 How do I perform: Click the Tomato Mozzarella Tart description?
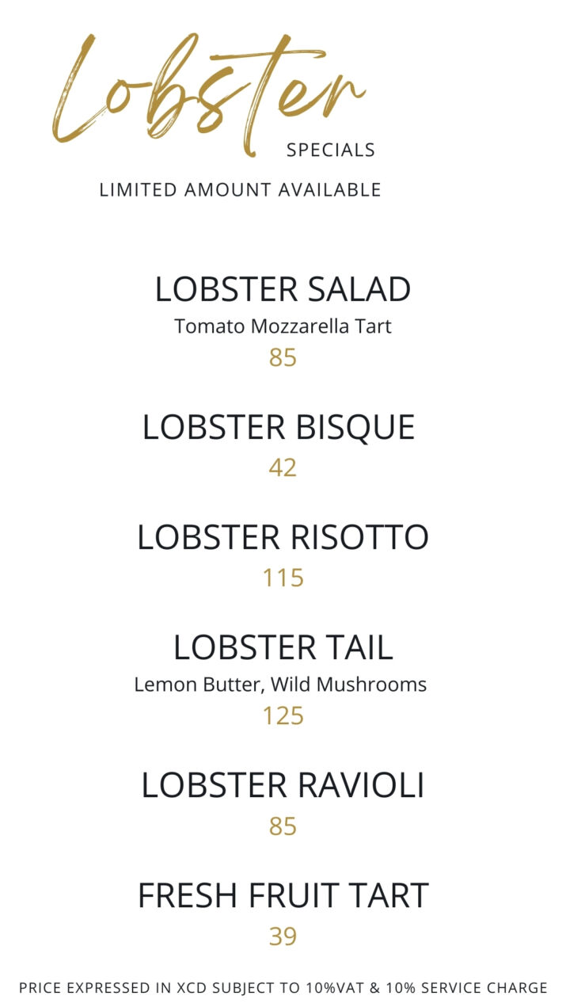pos(283,326)
